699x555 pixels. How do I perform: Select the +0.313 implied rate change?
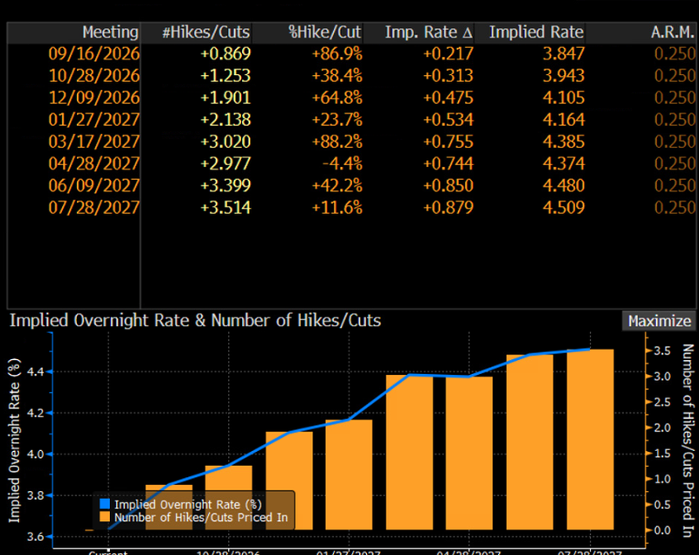[x=448, y=76]
